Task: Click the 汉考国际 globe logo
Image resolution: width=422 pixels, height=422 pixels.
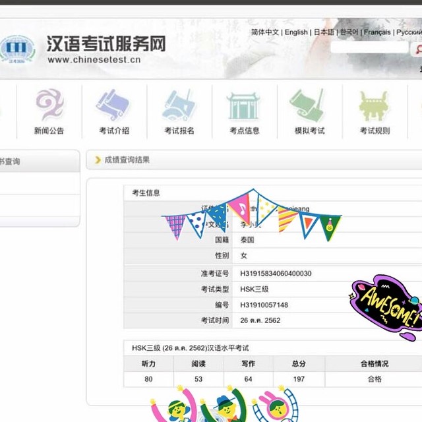Action: 17,50
